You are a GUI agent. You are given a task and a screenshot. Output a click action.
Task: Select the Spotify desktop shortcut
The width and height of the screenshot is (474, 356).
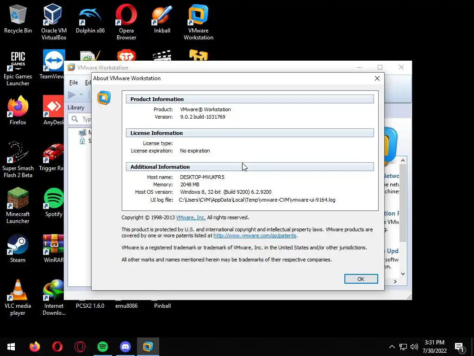pyautogui.click(x=54, y=203)
